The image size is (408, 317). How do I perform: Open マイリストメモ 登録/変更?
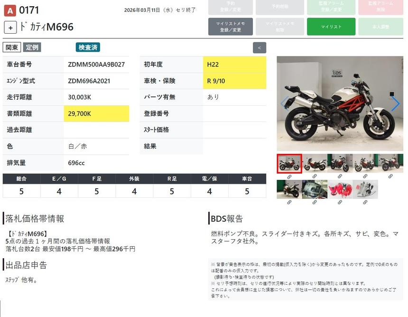click(x=230, y=27)
